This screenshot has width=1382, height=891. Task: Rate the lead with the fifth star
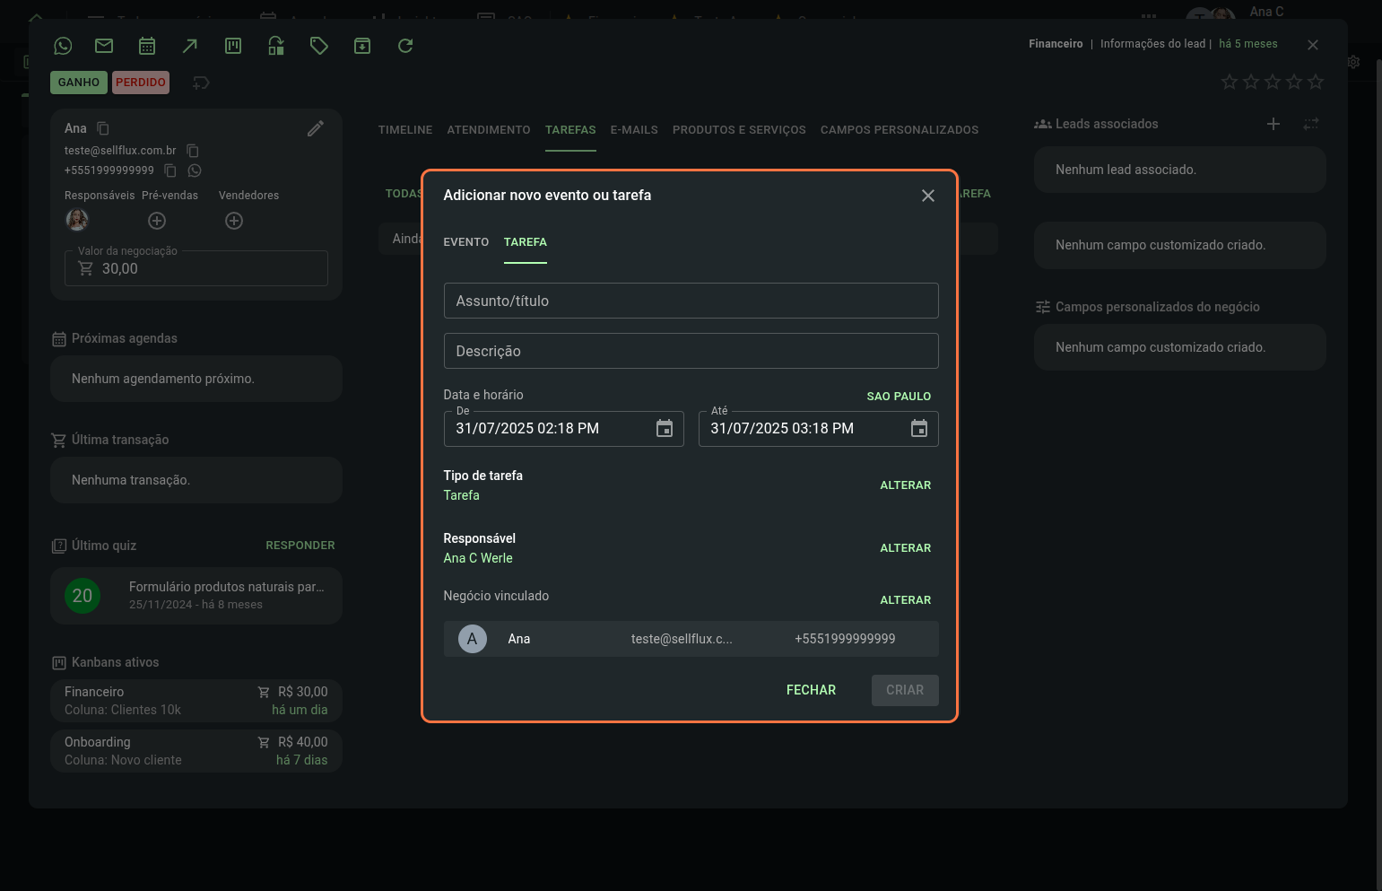[1316, 82]
